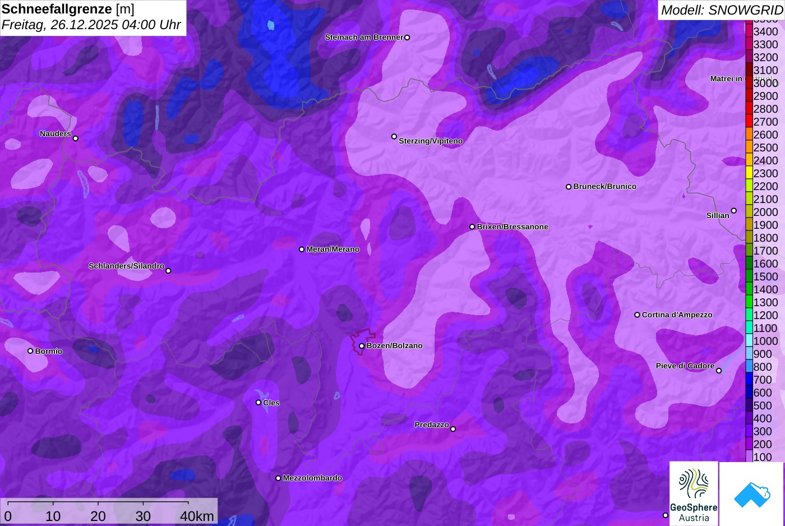Select the 2700 m red legend swatch
Image resolution: width=785 pixels, height=526 pixels.
pyautogui.click(x=749, y=121)
